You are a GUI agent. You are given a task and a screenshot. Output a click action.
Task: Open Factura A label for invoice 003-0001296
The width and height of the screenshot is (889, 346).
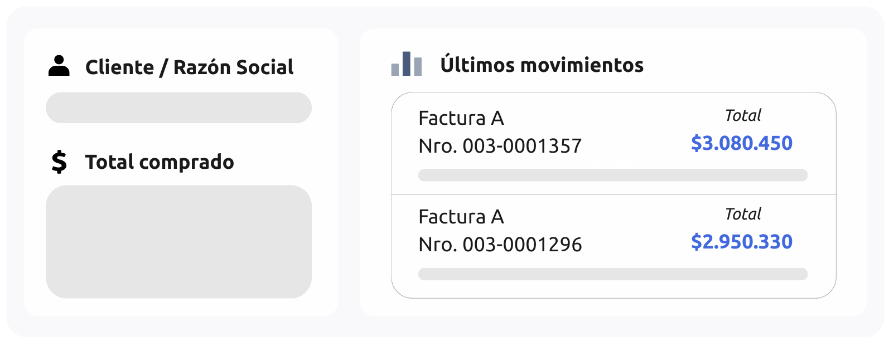coord(461,217)
